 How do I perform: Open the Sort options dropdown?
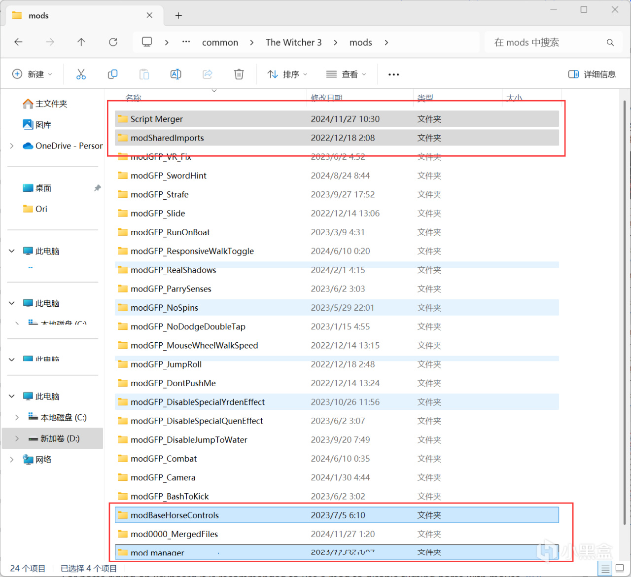287,74
